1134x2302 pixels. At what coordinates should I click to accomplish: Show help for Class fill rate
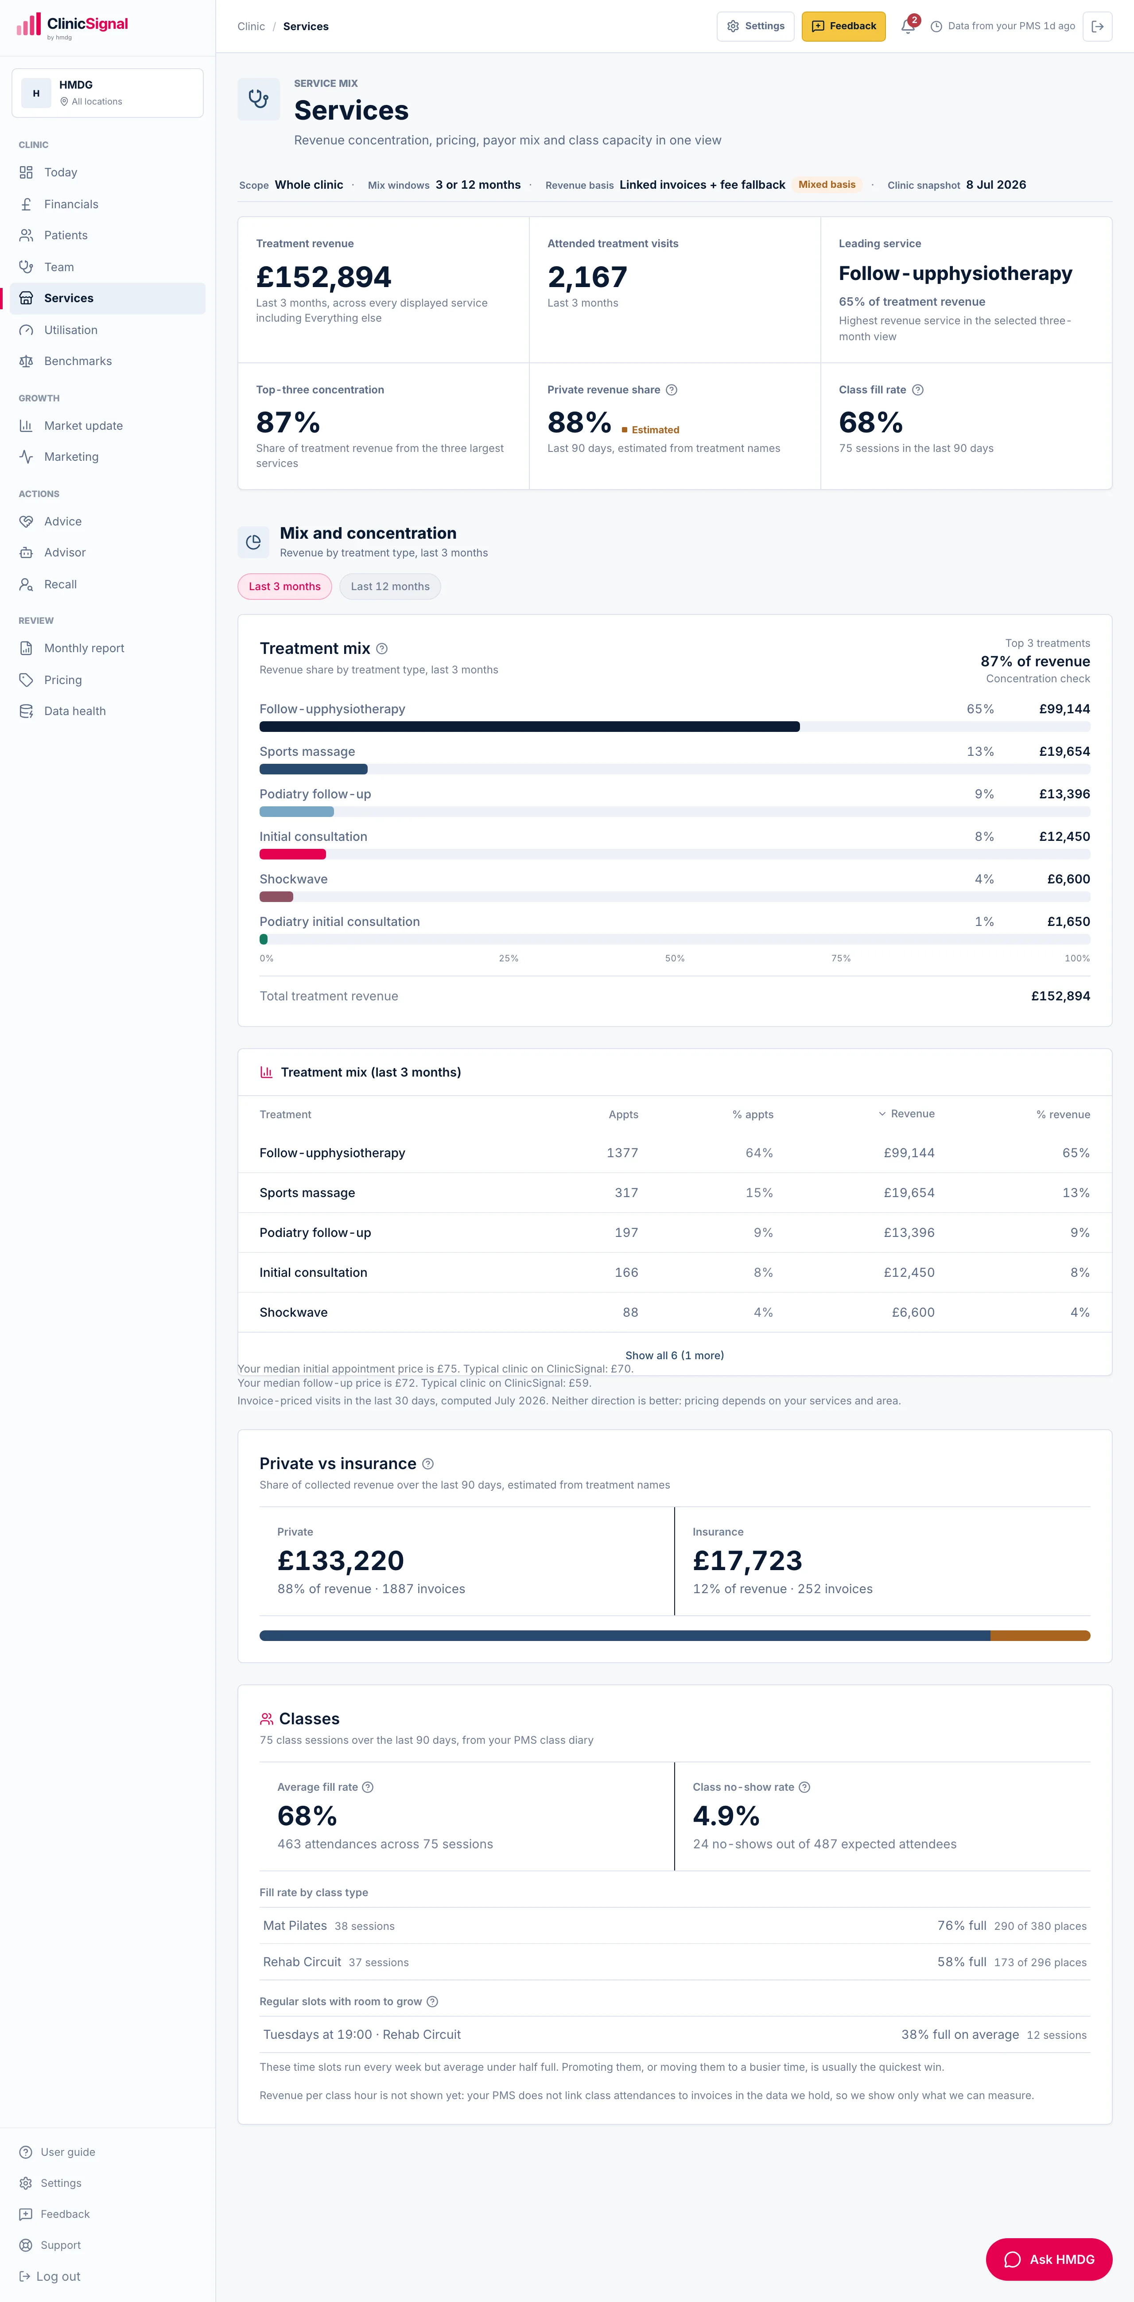918,389
